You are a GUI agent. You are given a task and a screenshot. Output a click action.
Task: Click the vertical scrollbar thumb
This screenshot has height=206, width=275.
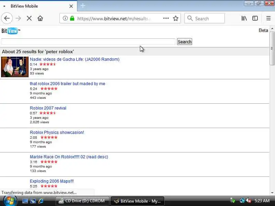272,48
